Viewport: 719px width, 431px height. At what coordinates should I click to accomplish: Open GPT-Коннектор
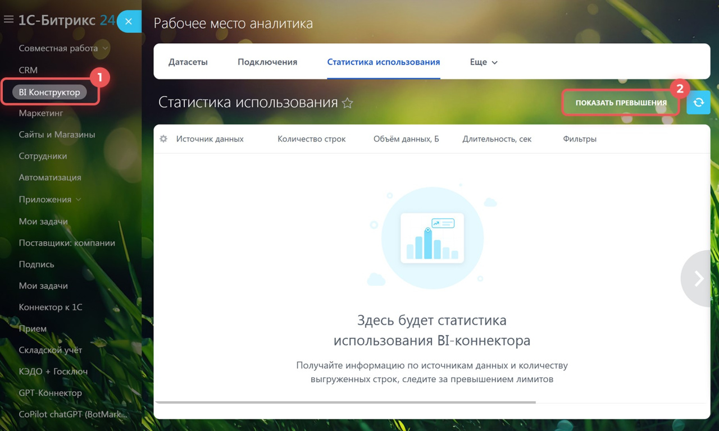50,393
